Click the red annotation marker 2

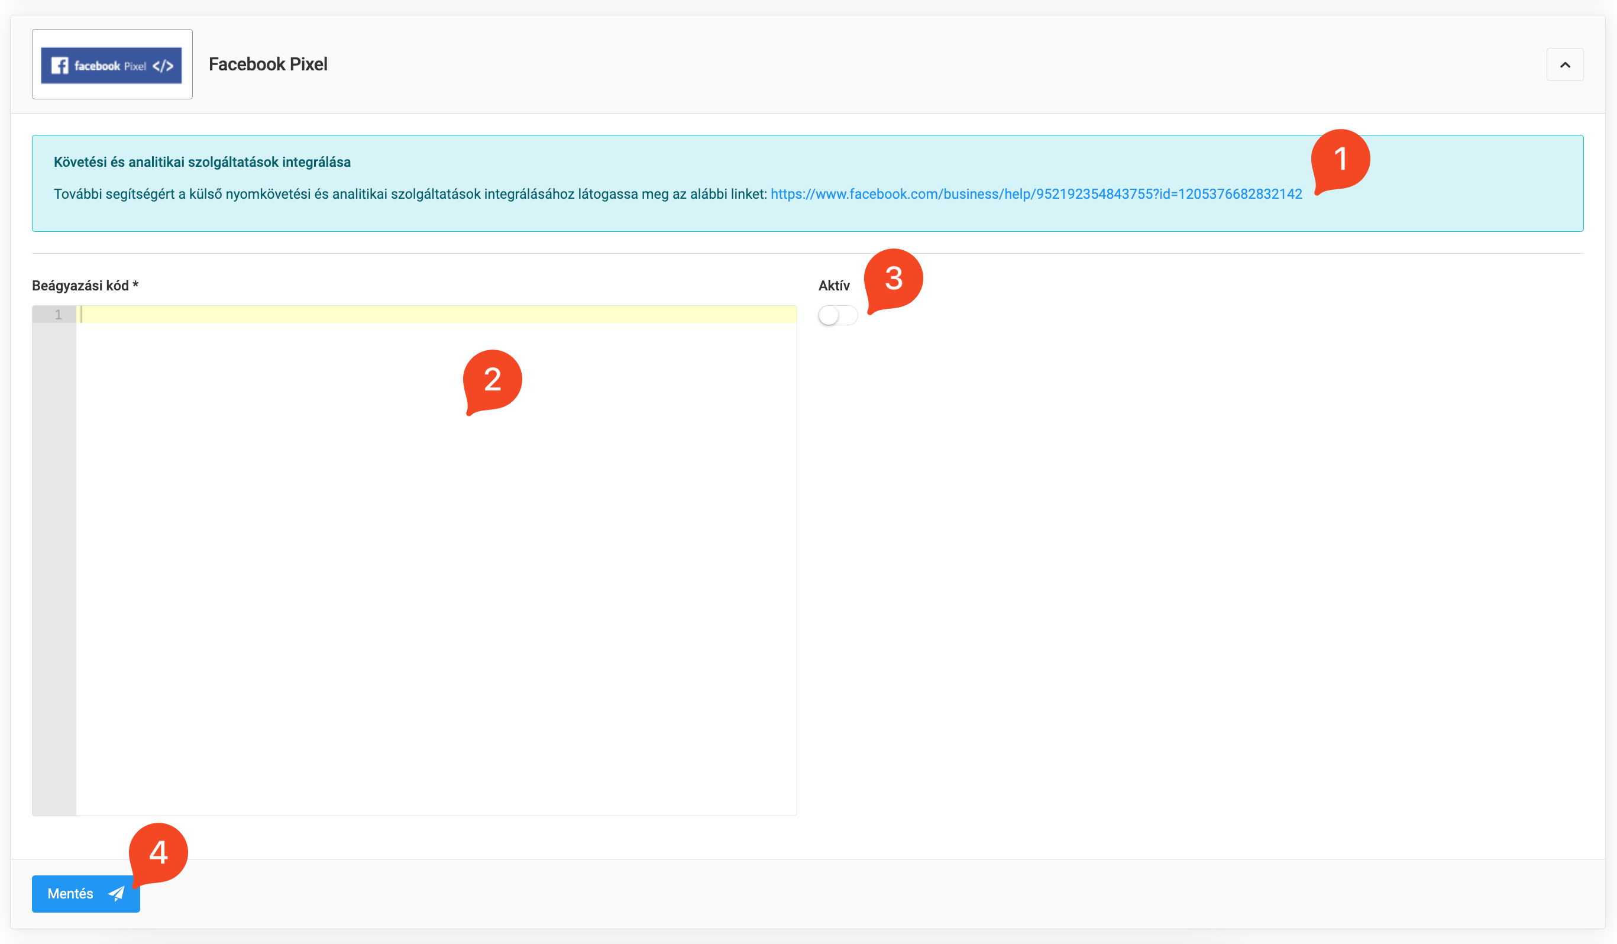point(492,379)
